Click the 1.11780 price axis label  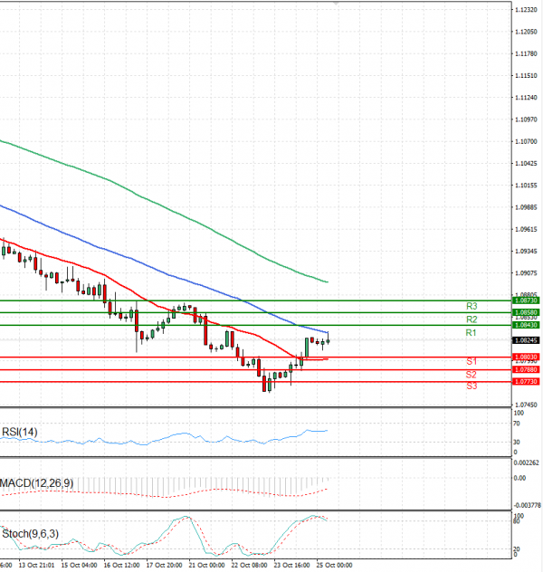(x=526, y=53)
